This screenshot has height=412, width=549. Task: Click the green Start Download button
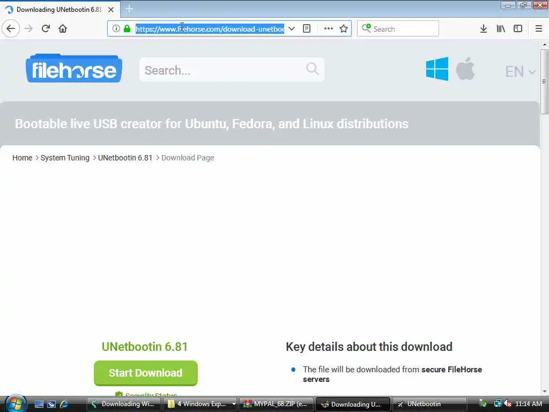pyautogui.click(x=146, y=373)
